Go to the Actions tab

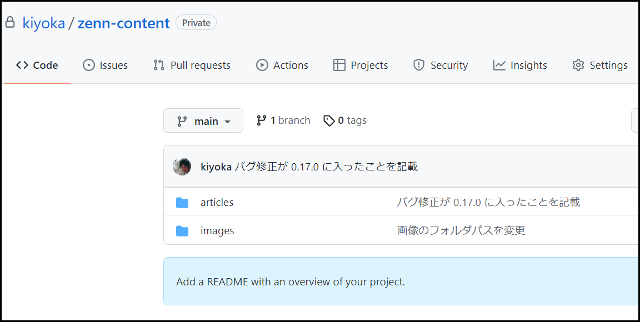pyautogui.click(x=282, y=66)
